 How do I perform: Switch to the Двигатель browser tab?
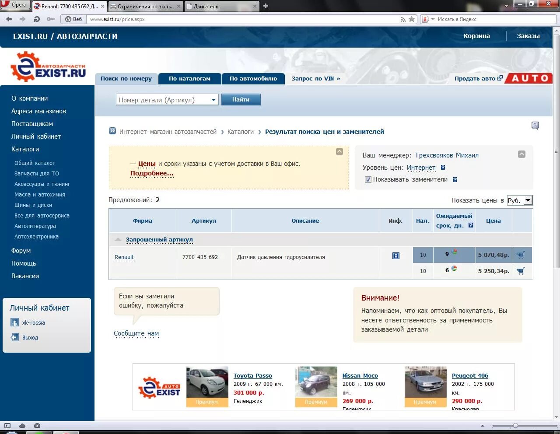221,6
